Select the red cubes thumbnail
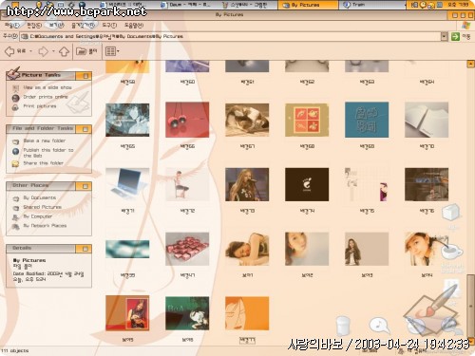Viewport: 475px width, 356px height. [187, 249]
